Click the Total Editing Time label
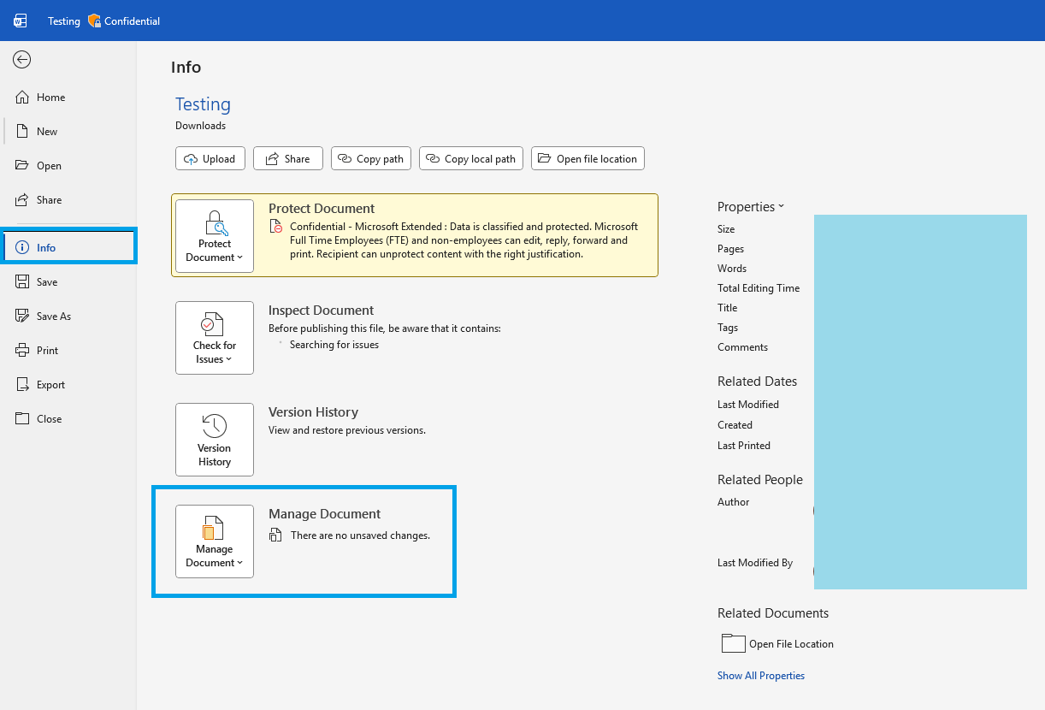The width and height of the screenshot is (1045, 710). pyautogui.click(x=759, y=288)
